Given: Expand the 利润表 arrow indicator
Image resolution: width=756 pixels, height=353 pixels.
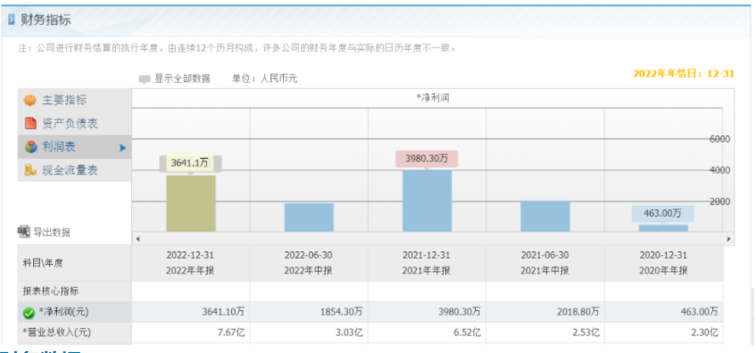Looking at the screenshot, I should (x=122, y=148).
